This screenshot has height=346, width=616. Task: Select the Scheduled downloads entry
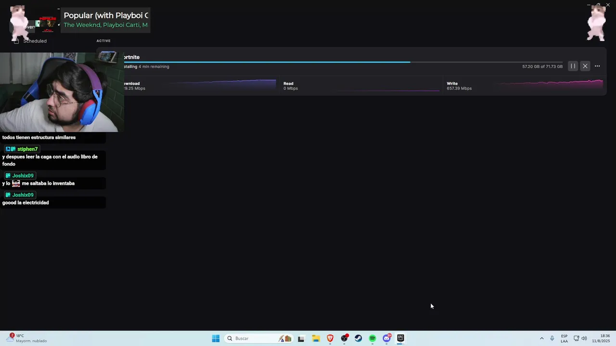click(x=35, y=41)
